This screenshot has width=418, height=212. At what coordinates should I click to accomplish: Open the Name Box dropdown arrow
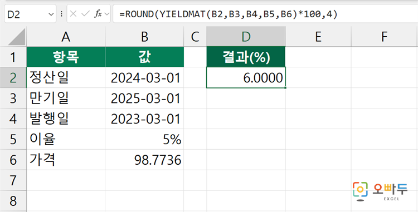[x=51, y=14]
